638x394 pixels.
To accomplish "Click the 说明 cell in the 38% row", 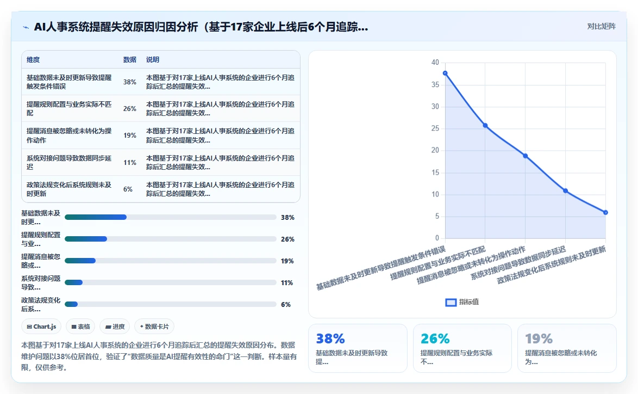I will (x=220, y=82).
